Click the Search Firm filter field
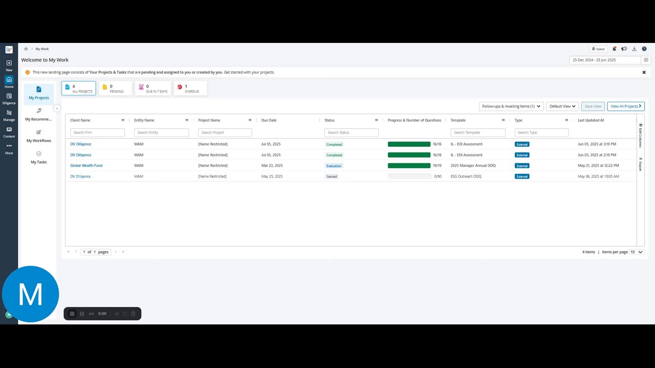This screenshot has height=368, width=655. point(97,132)
